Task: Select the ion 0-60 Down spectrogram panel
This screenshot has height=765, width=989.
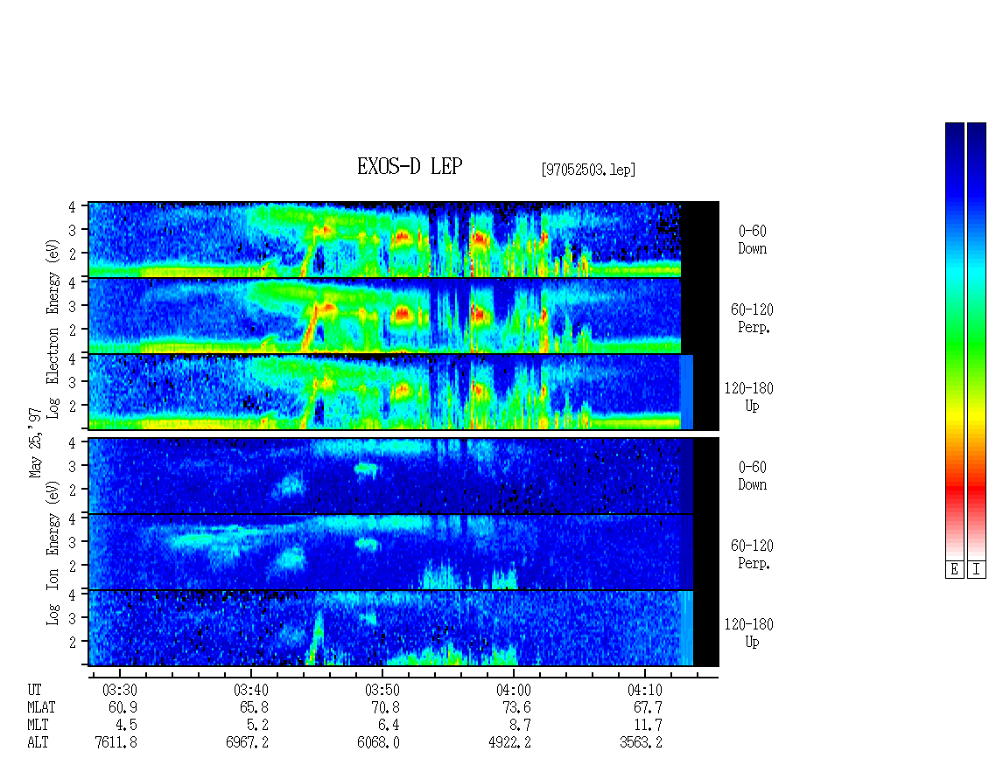Action: (x=403, y=476)
